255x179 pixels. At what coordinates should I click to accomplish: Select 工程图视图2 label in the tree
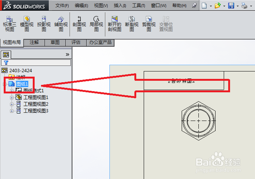36,104
